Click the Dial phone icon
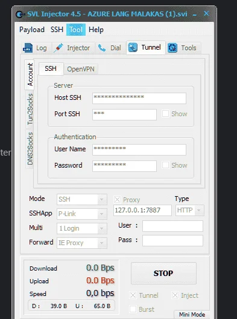Image resolution: width=237 pixels, height=319 pixels. pyautogui.click(x=102, y=48)
